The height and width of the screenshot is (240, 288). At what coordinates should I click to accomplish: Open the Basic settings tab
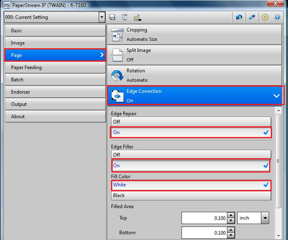point(55,31)
